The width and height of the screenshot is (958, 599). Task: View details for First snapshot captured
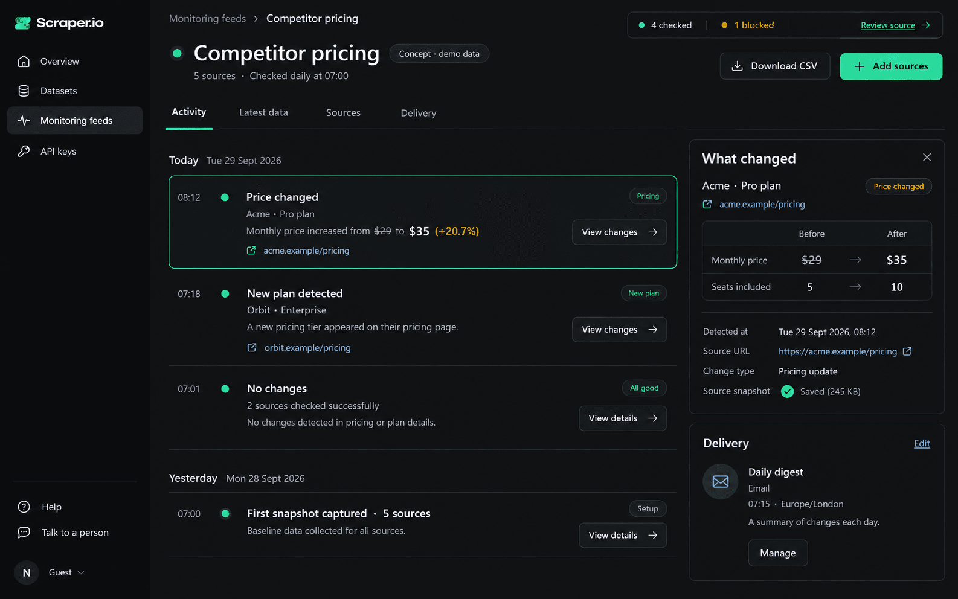[x=623, y=536]
